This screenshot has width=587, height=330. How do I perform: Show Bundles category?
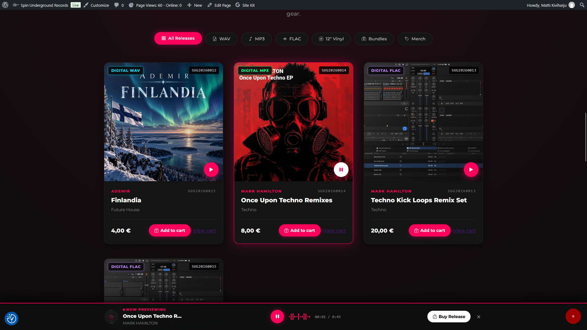coord(374,39)
